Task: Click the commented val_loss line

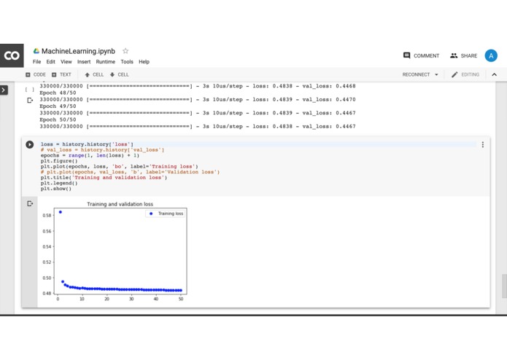Action: pyautogui.click(x=102, y=150)
